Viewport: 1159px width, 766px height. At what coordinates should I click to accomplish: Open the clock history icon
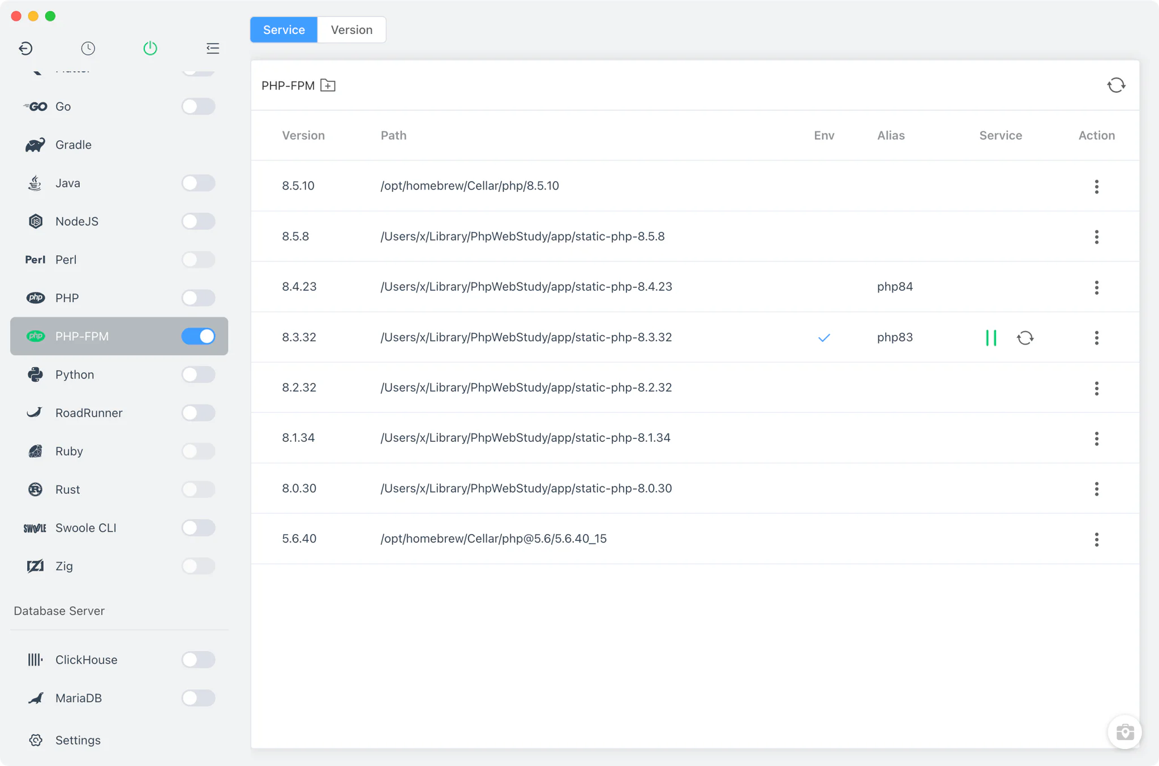click(x=88, y=48)
